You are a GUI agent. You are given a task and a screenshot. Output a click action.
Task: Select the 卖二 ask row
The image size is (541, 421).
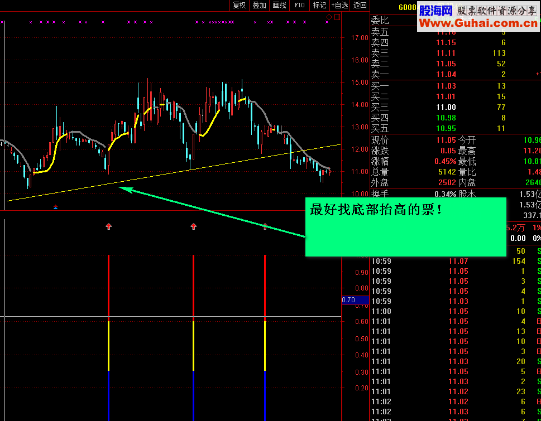pos(456,64)
